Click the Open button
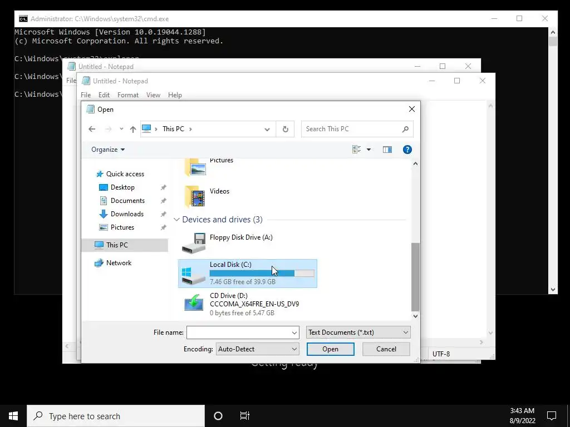The image size is (570, 427). pyautogui.click(x=330, y=349)
